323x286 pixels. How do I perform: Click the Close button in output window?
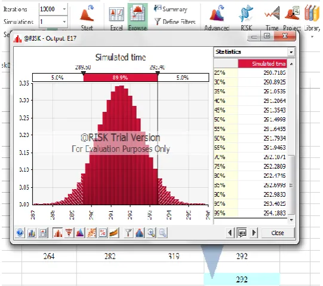(278, 233)
